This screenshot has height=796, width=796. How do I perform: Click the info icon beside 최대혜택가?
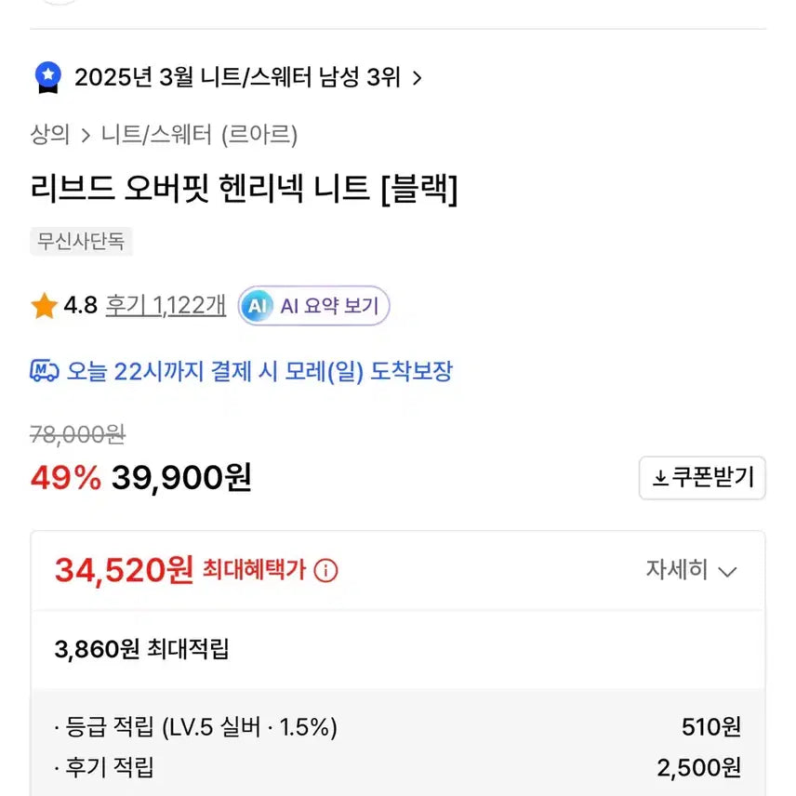[325, 571]
